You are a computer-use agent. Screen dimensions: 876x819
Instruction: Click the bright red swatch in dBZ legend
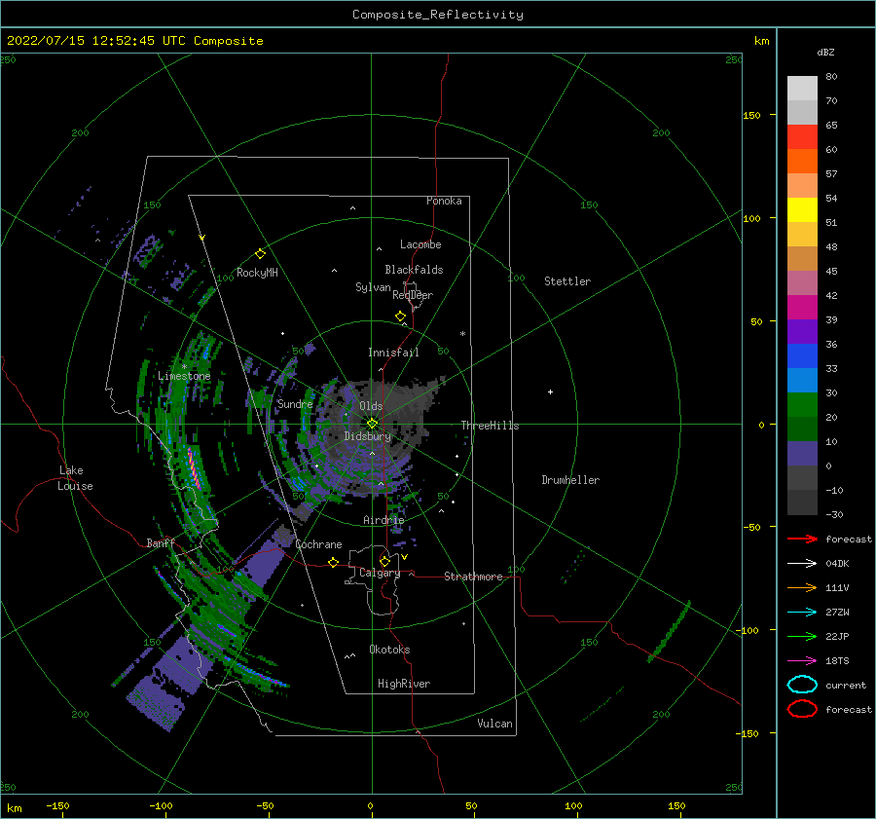point(802,137)
